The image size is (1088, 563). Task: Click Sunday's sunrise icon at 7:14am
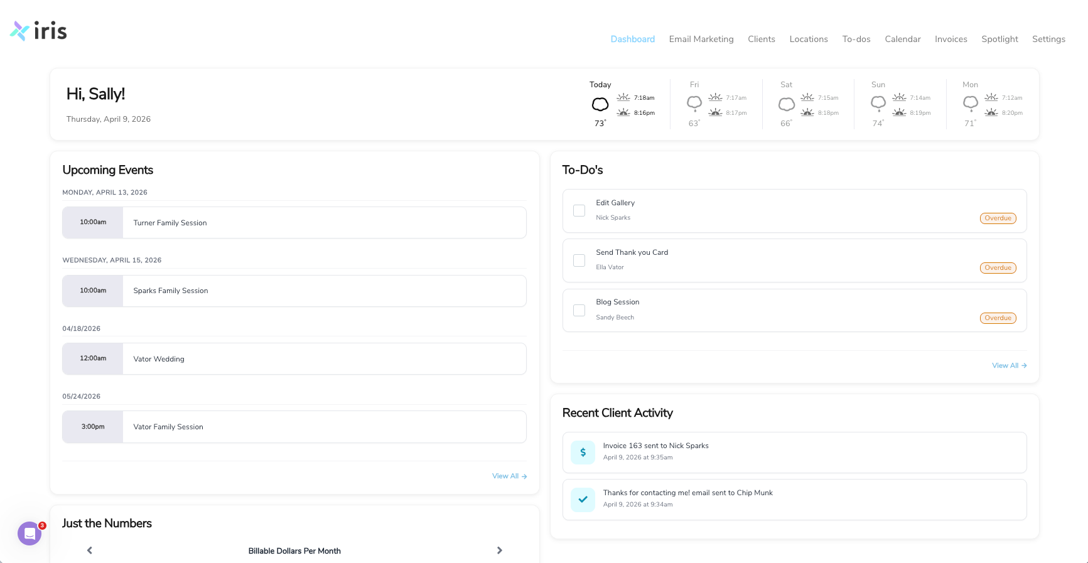point(900,97)
